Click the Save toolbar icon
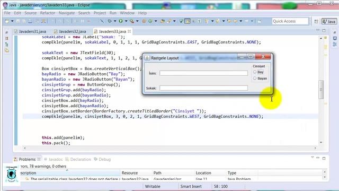This screenshot has height=191, width=339. coord(18,21)
